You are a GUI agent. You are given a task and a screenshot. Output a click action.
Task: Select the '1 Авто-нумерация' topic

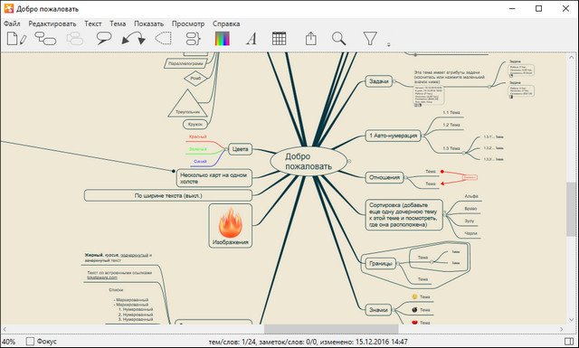click(394, 136)
